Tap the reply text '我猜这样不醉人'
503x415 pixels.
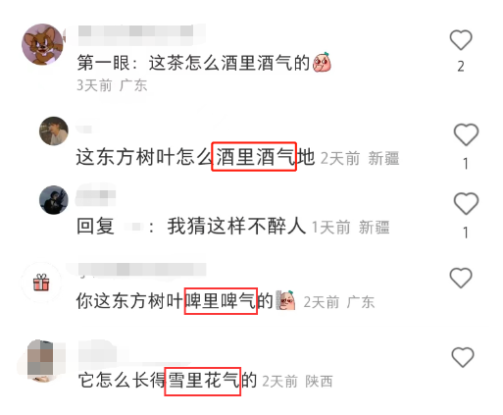pyautogui.click(x=236, y=226)
